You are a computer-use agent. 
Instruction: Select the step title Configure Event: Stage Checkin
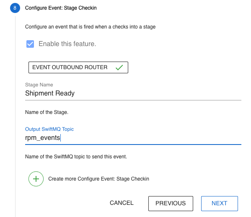point(61,8)
